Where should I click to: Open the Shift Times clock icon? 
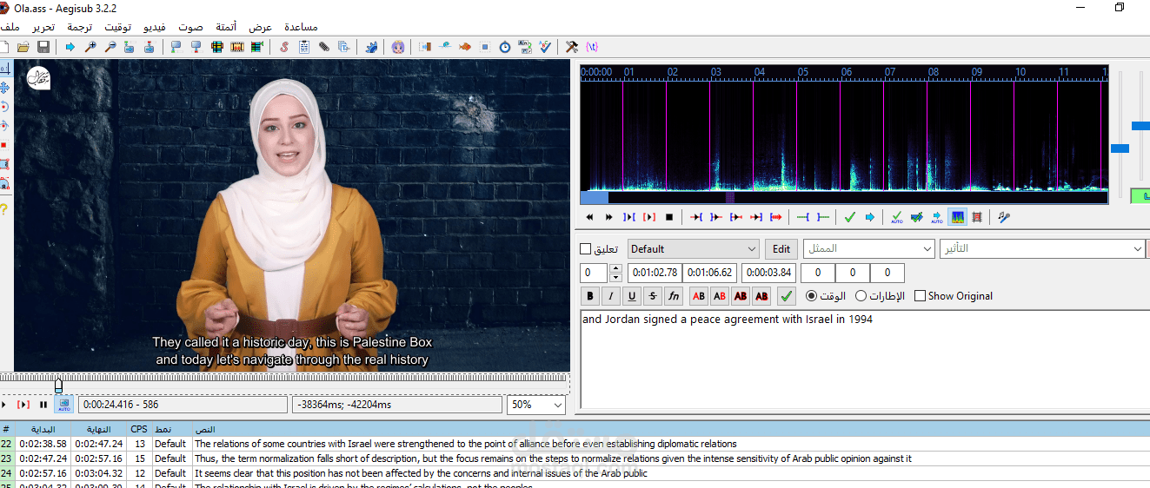click(505, 47)
